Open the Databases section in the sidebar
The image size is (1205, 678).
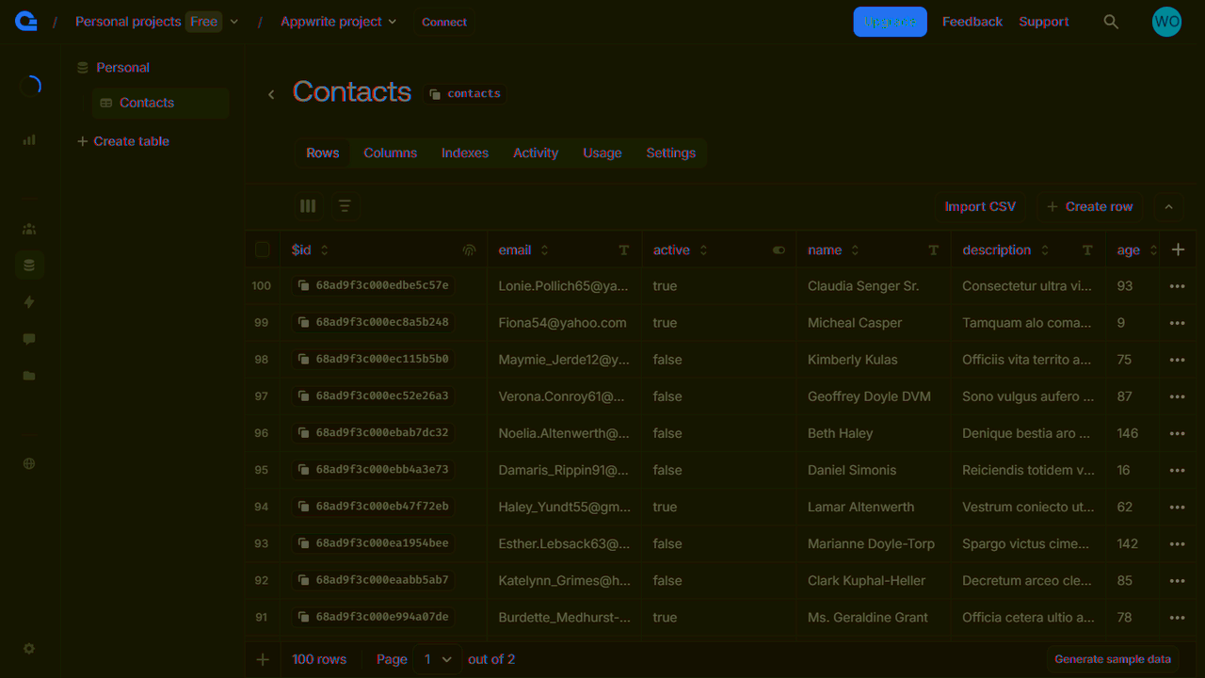[x=28, y=265]
